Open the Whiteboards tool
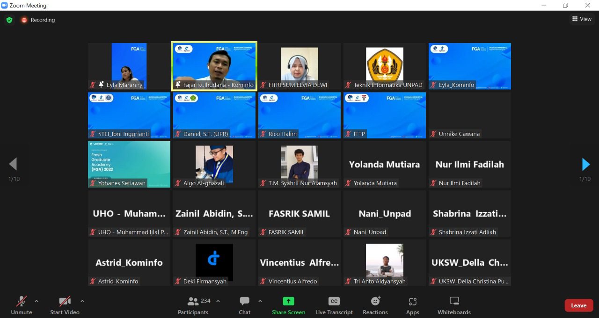This screenshot has height=318, width=599. pos(454,306)
